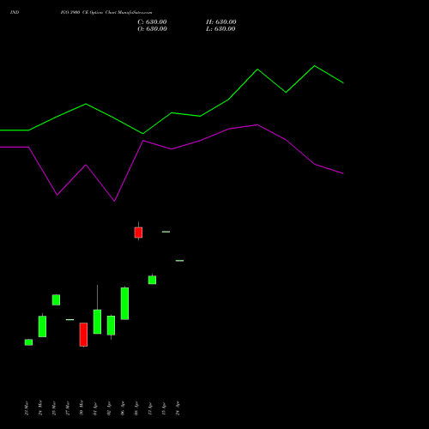Click the 30 Mar date label

coord(82,408)
